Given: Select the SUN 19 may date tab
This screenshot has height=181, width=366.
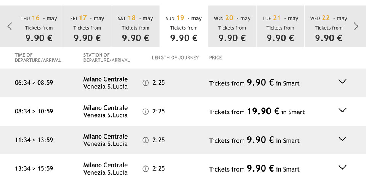Looking at the screenshot, I should [184, 27].
